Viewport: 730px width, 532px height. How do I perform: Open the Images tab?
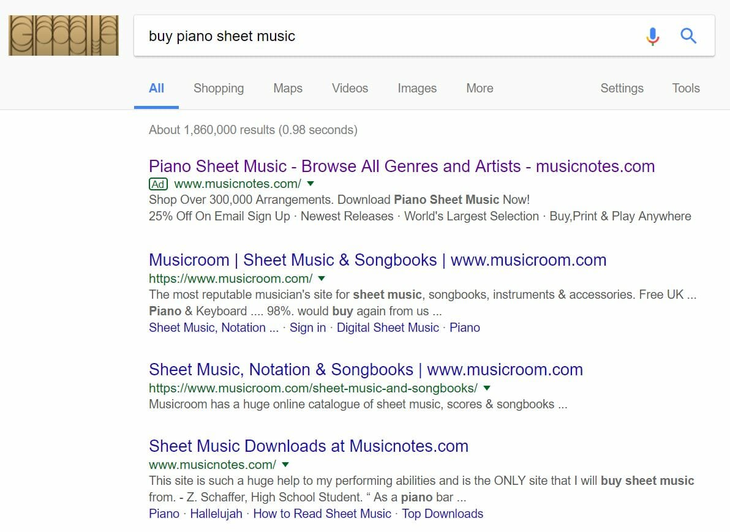click(x=417, y=88)
